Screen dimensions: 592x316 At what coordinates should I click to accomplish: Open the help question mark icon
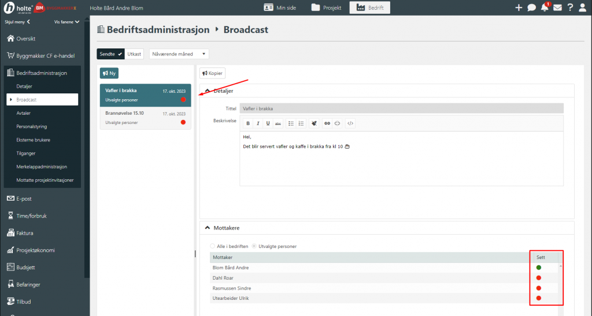pyautogui.click(x=570, y=7)
